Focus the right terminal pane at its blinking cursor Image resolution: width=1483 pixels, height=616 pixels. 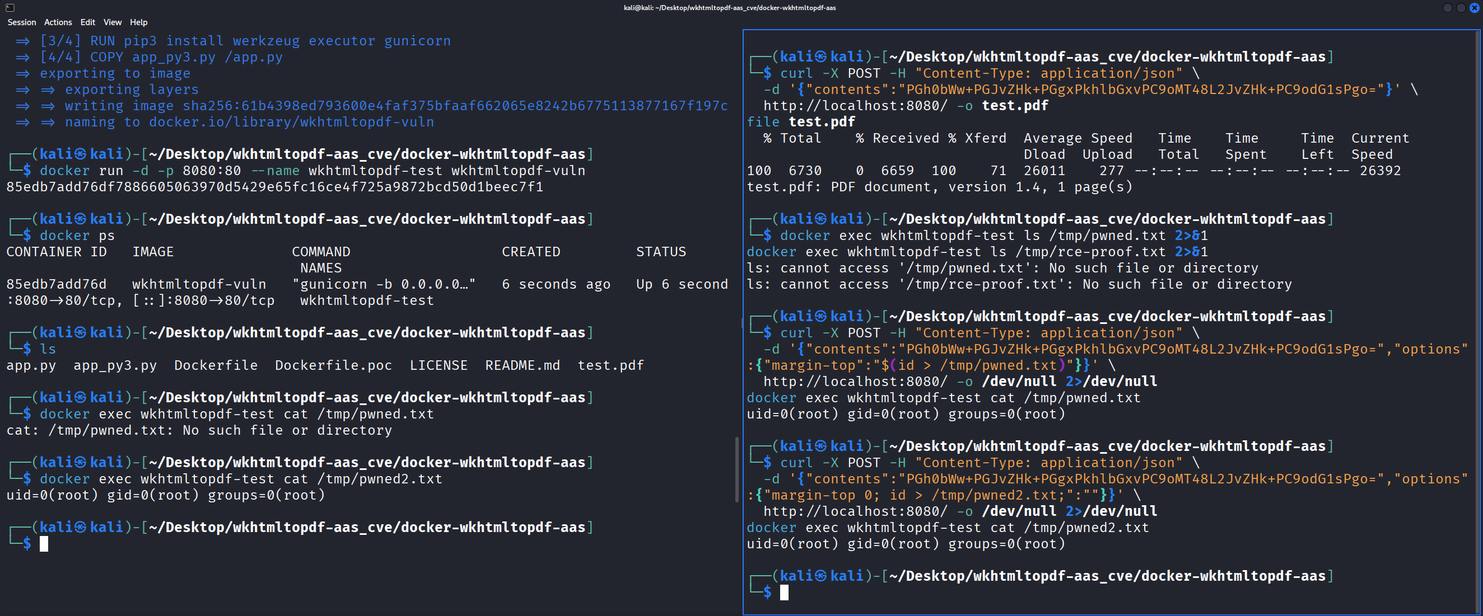point(784,593)
